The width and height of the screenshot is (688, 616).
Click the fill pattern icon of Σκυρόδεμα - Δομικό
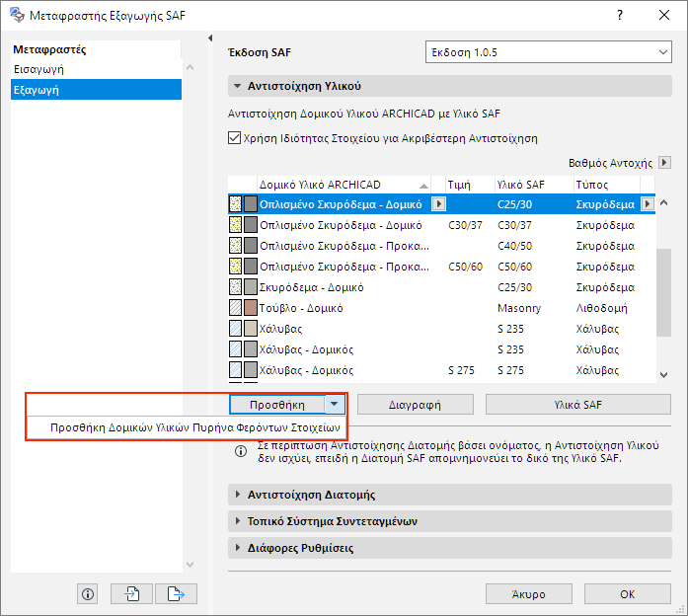click(236, 287)
